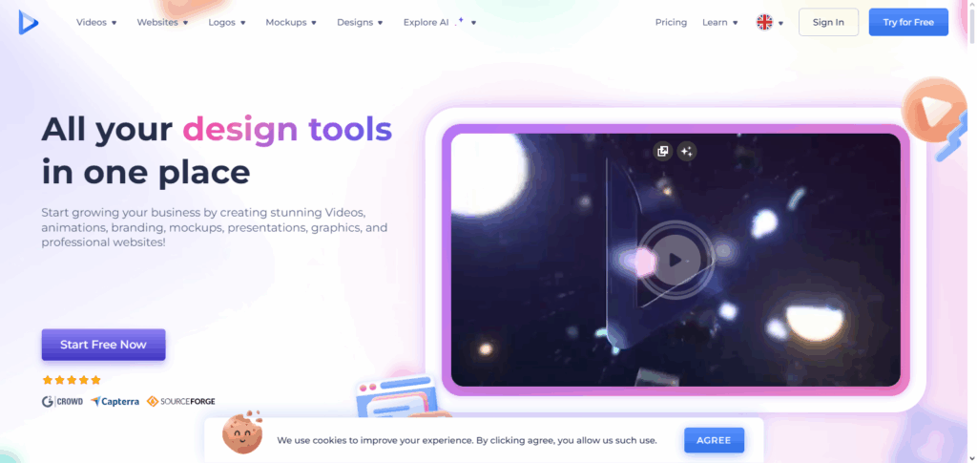Click Sign In button

pyautogui.click(x=828, y=22)
